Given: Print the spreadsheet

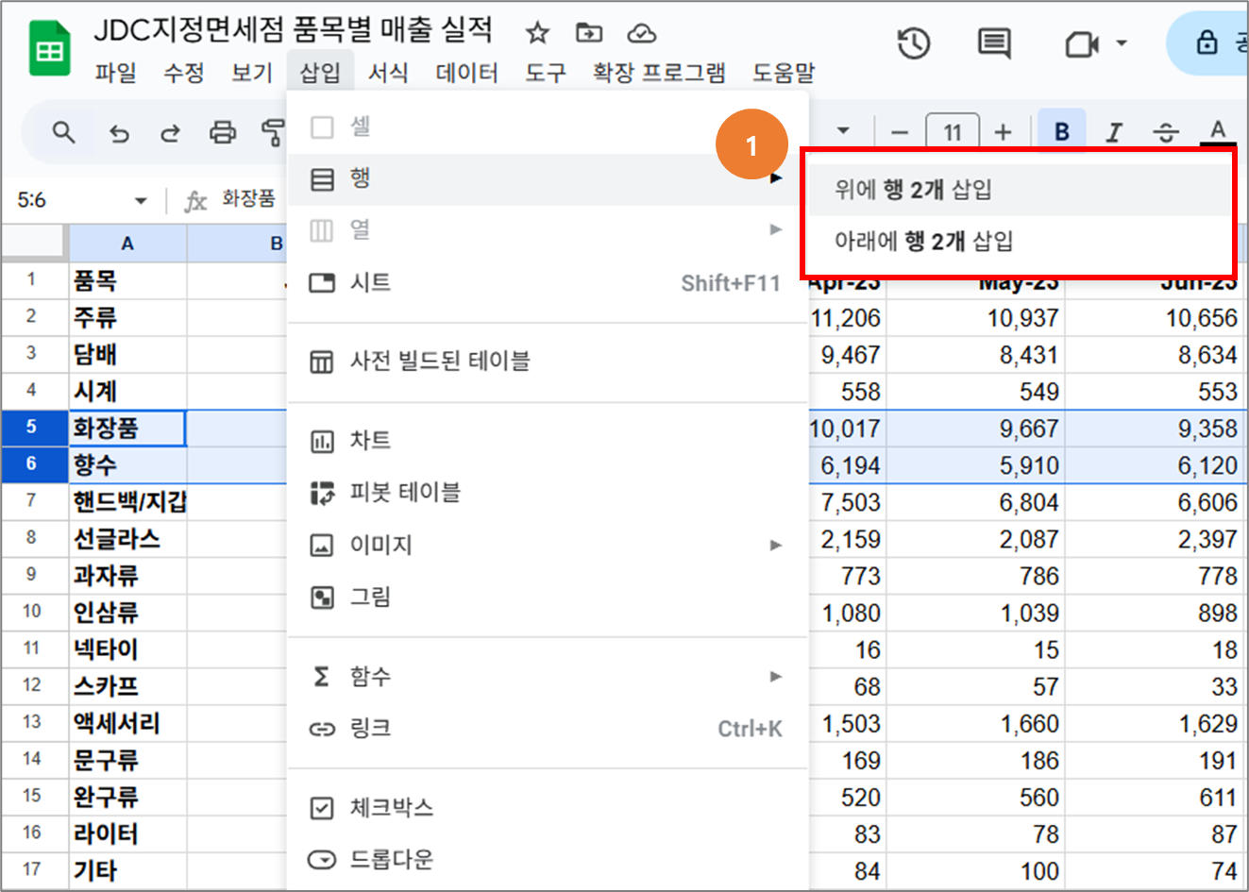Looking at the screenshot, I should (x=223, y=132).
